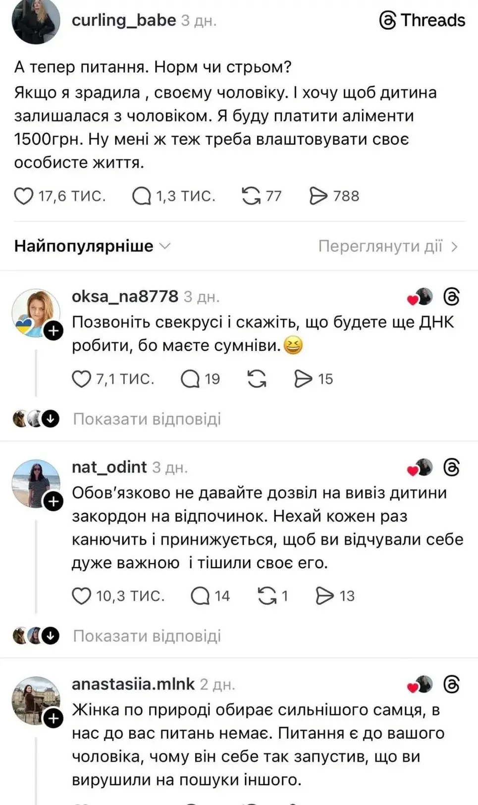Share nat_odint's comment via send icon

[325, 596]
